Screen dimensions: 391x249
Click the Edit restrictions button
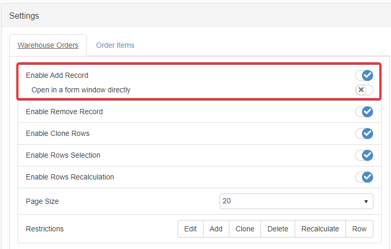tap(191, 229)
